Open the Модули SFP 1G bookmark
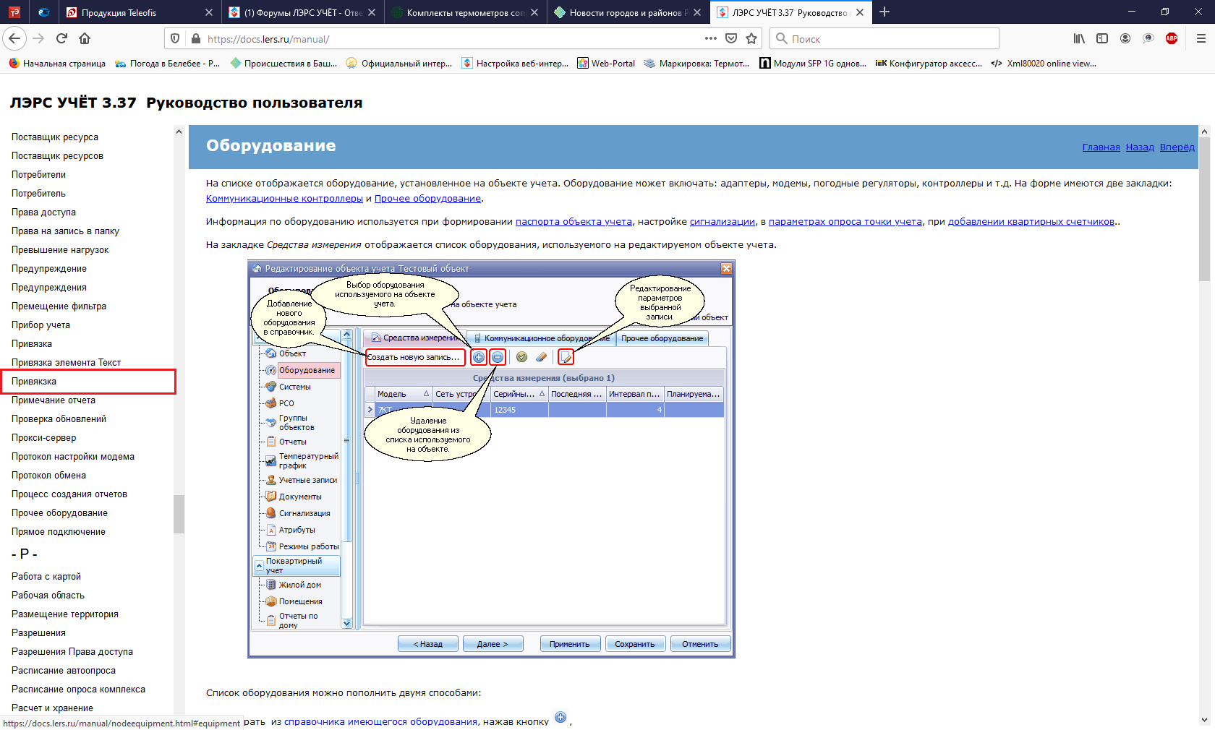The image size is (1215, 730). [813, 63]
